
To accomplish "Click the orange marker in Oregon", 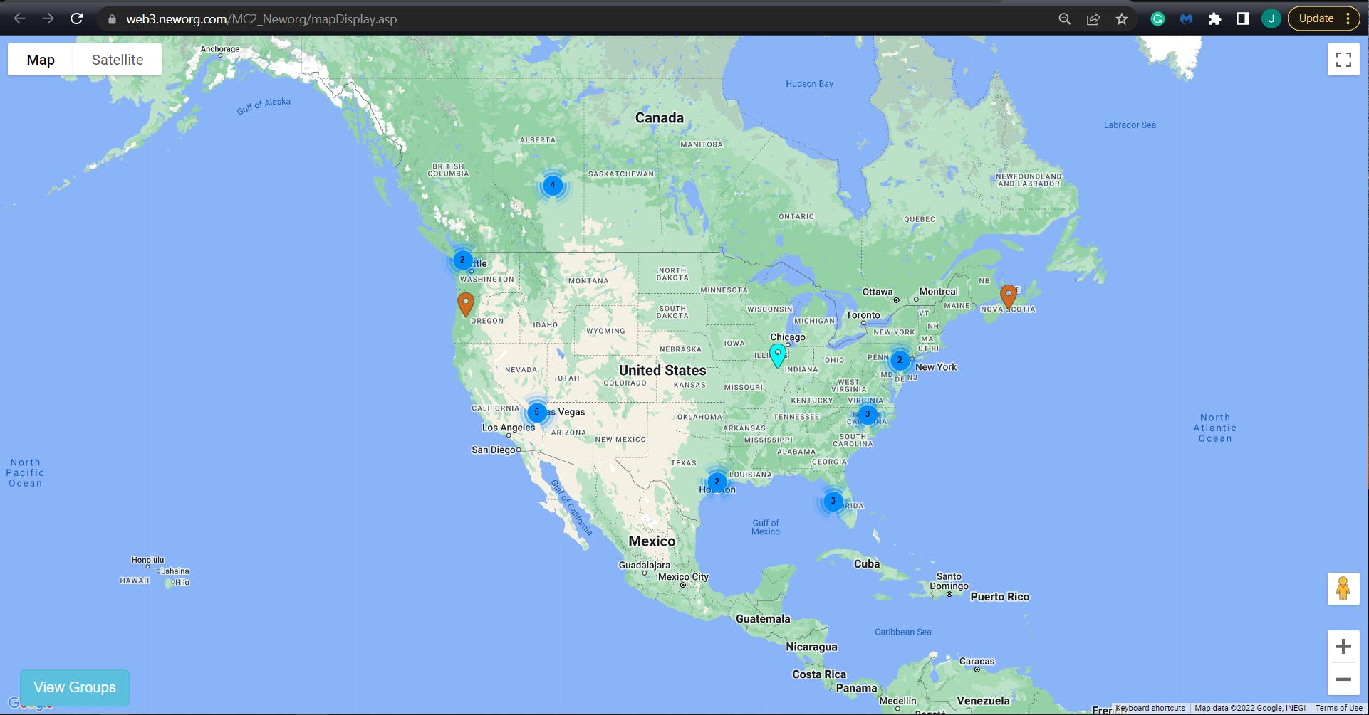I will tap(466, 304).
